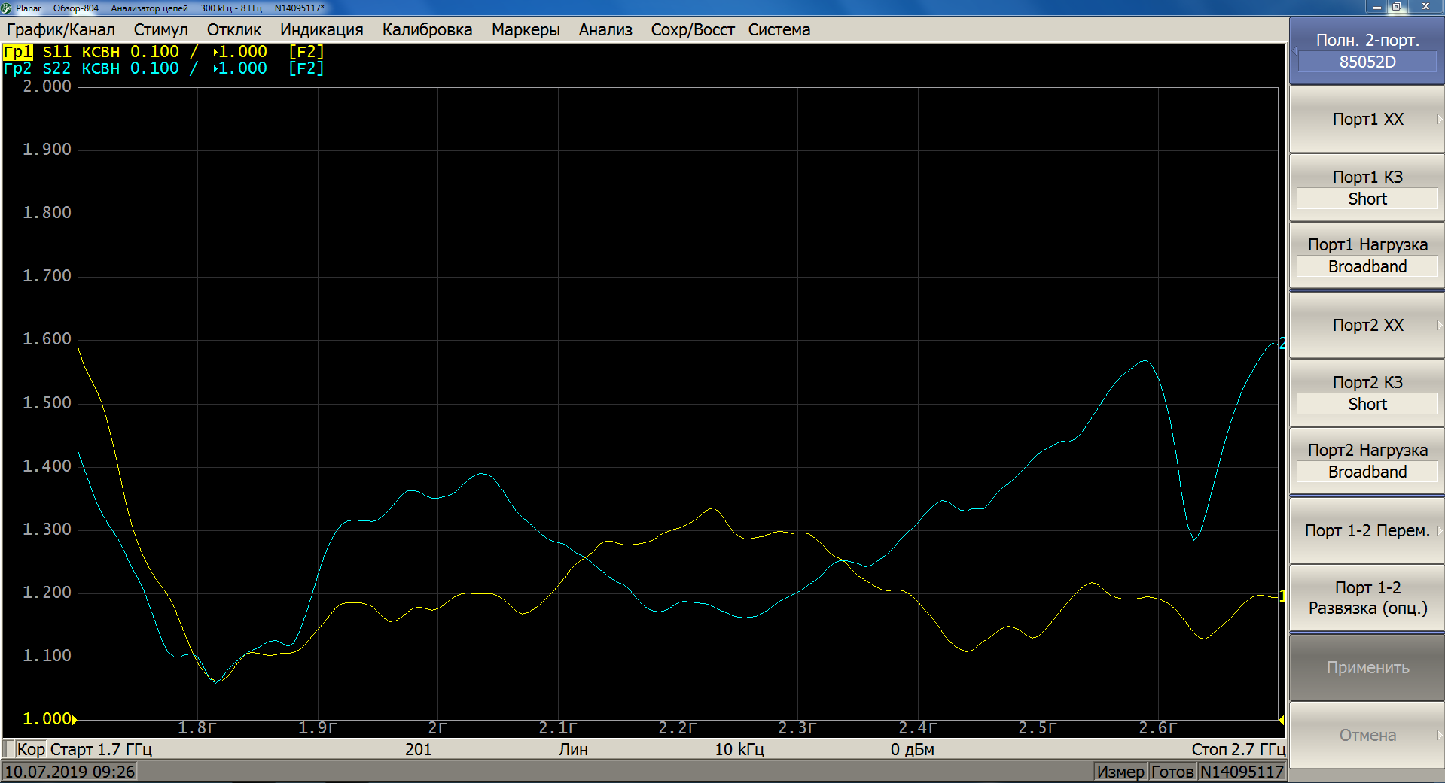Open the Маркеры menu
The image size is (1445, 783).
click(x=526, y=30)
